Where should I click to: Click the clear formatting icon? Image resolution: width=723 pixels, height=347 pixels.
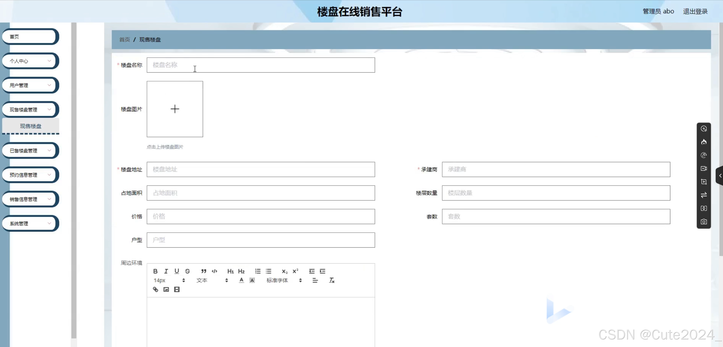click(x=332, y=280)
